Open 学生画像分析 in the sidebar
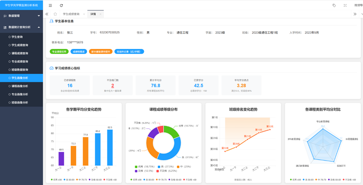 click(x=20, y=78)
